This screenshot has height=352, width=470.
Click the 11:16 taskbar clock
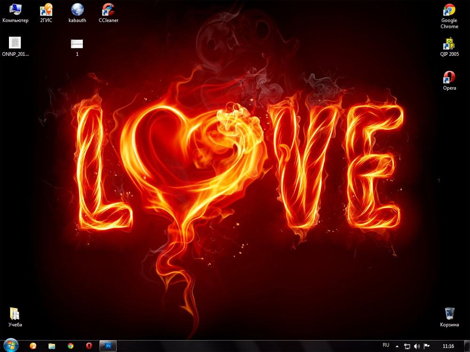(448, 346)
